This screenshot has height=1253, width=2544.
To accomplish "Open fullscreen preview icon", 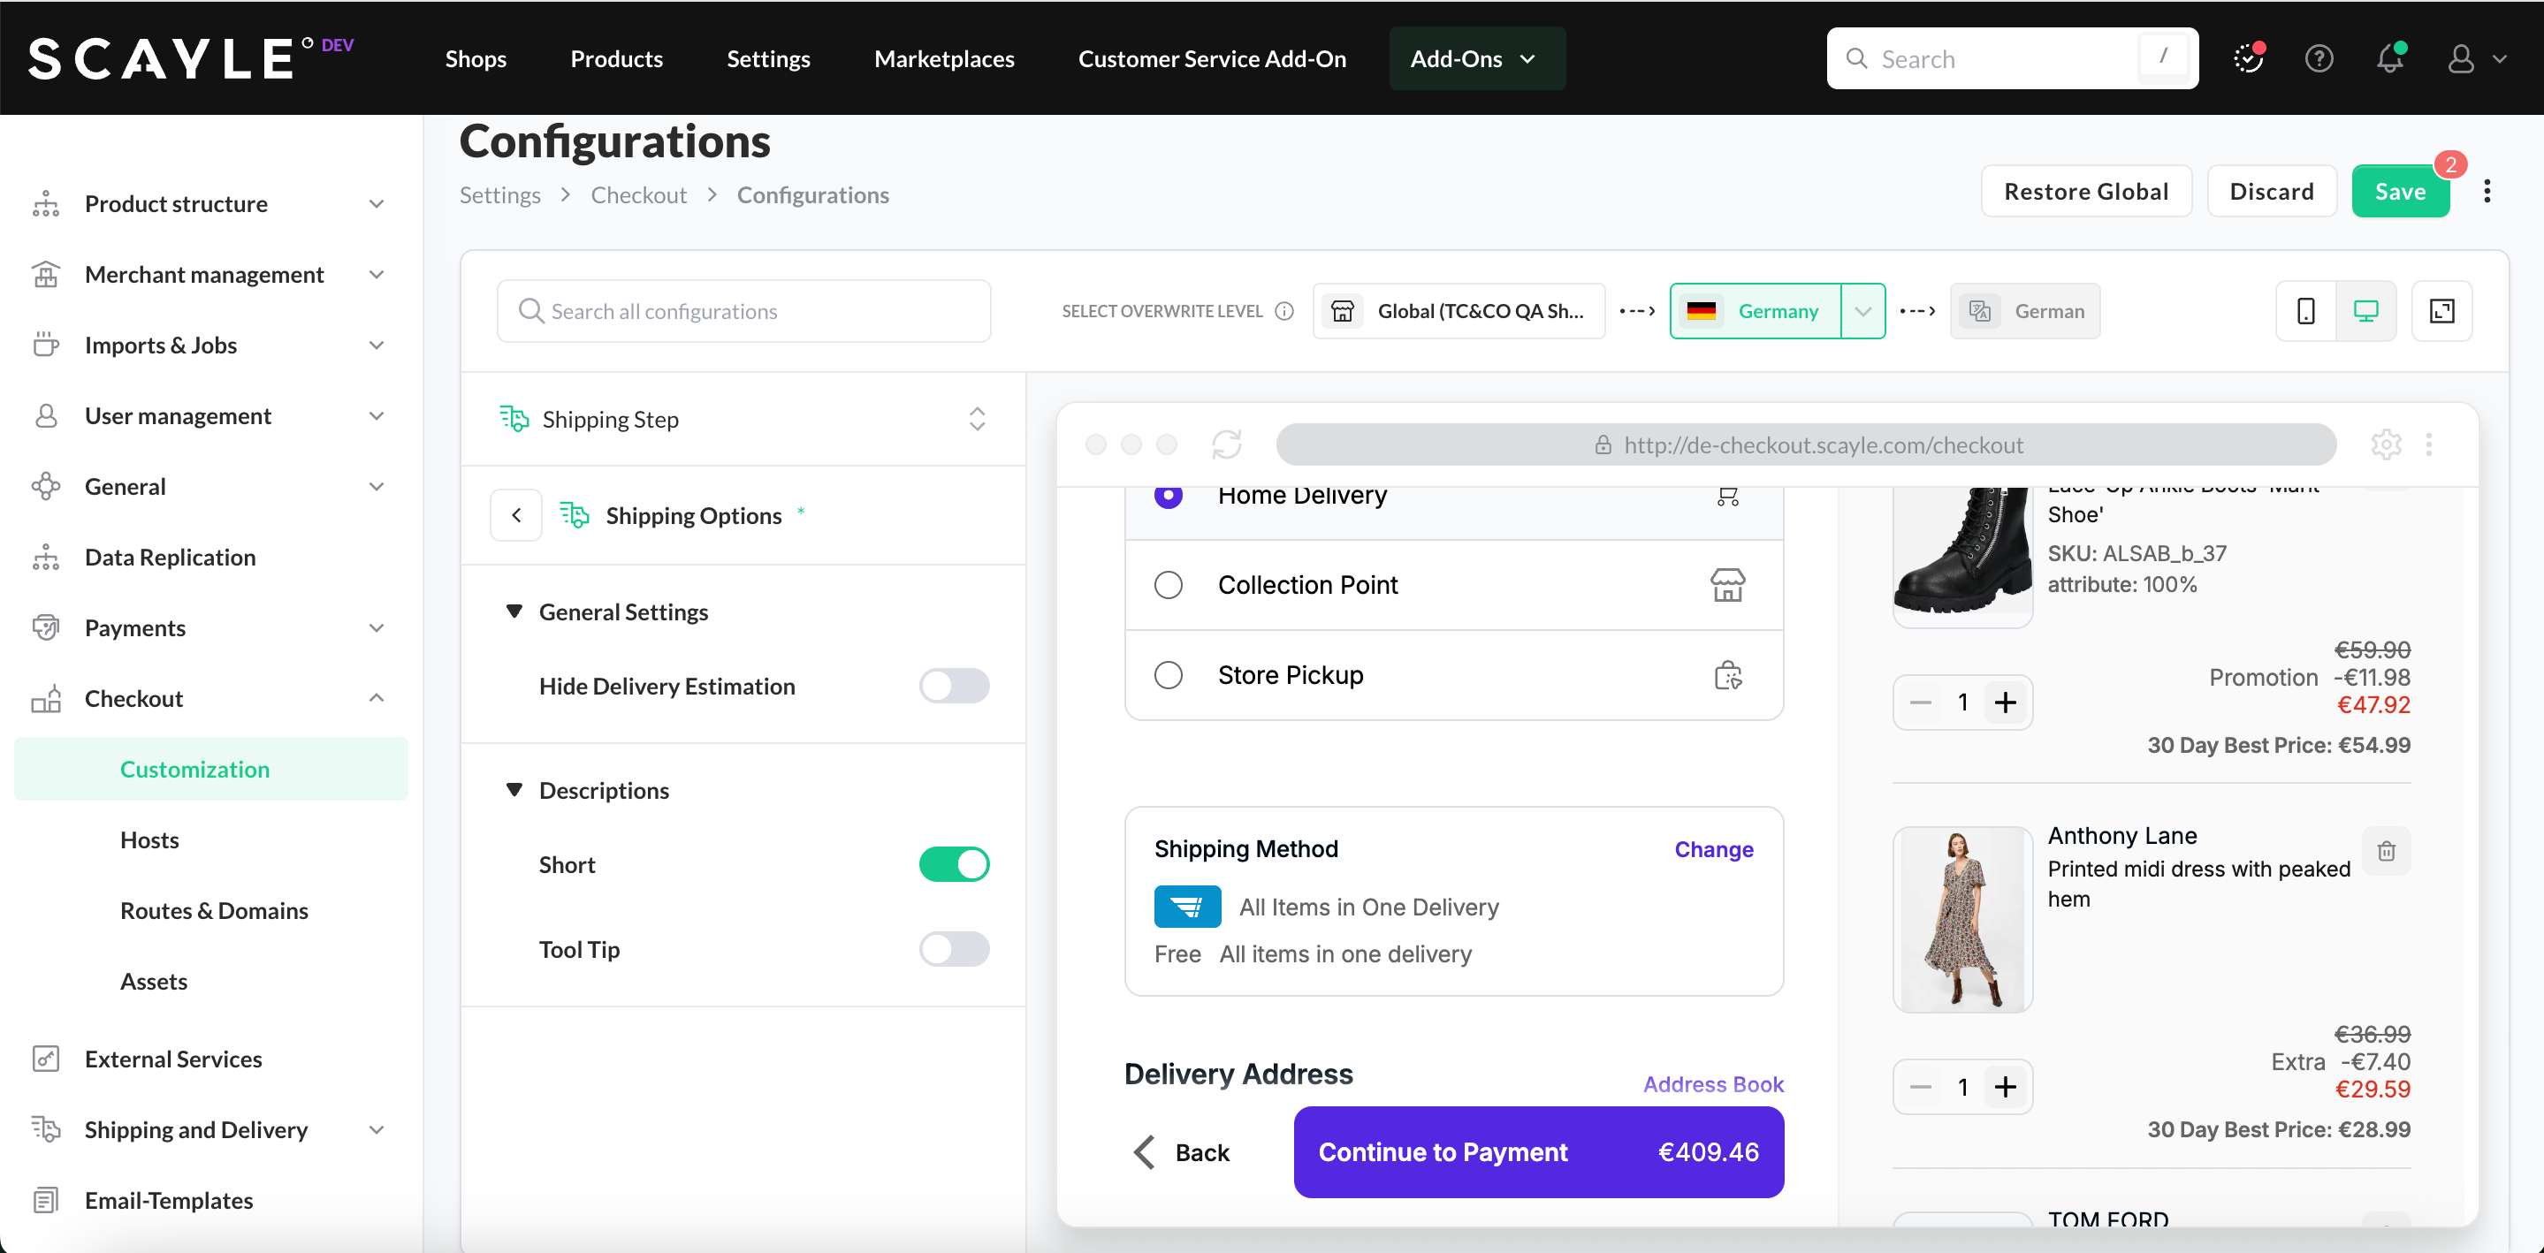I will (x=2441, y=311).
